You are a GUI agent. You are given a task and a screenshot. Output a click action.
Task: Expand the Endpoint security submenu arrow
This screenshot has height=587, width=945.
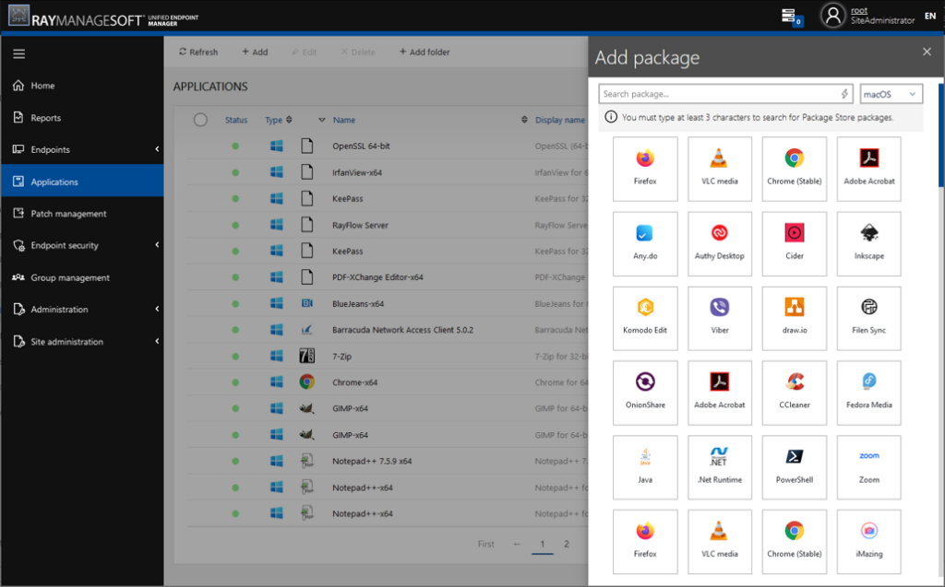(x=157, y=245)
